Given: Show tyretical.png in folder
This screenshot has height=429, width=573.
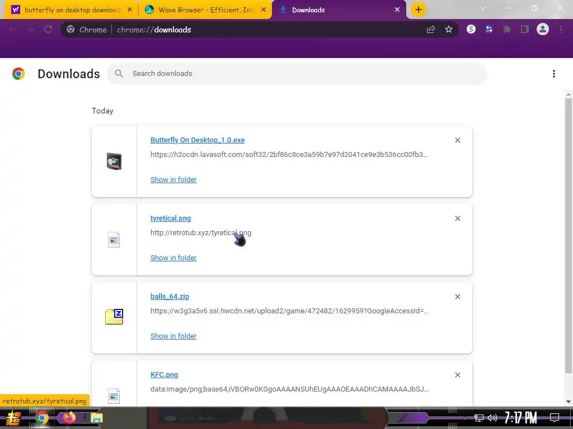Looking at the screenshot, I should click(173, 258).
